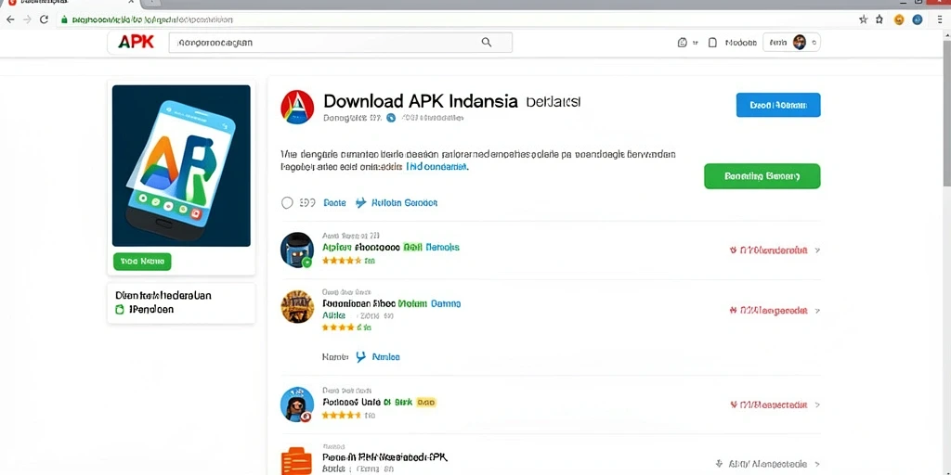The image size is (951, 475).
Task: Click the large green download button
Action: 762,176
